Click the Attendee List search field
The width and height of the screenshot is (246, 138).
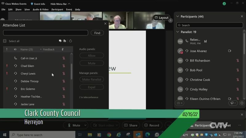46,33
